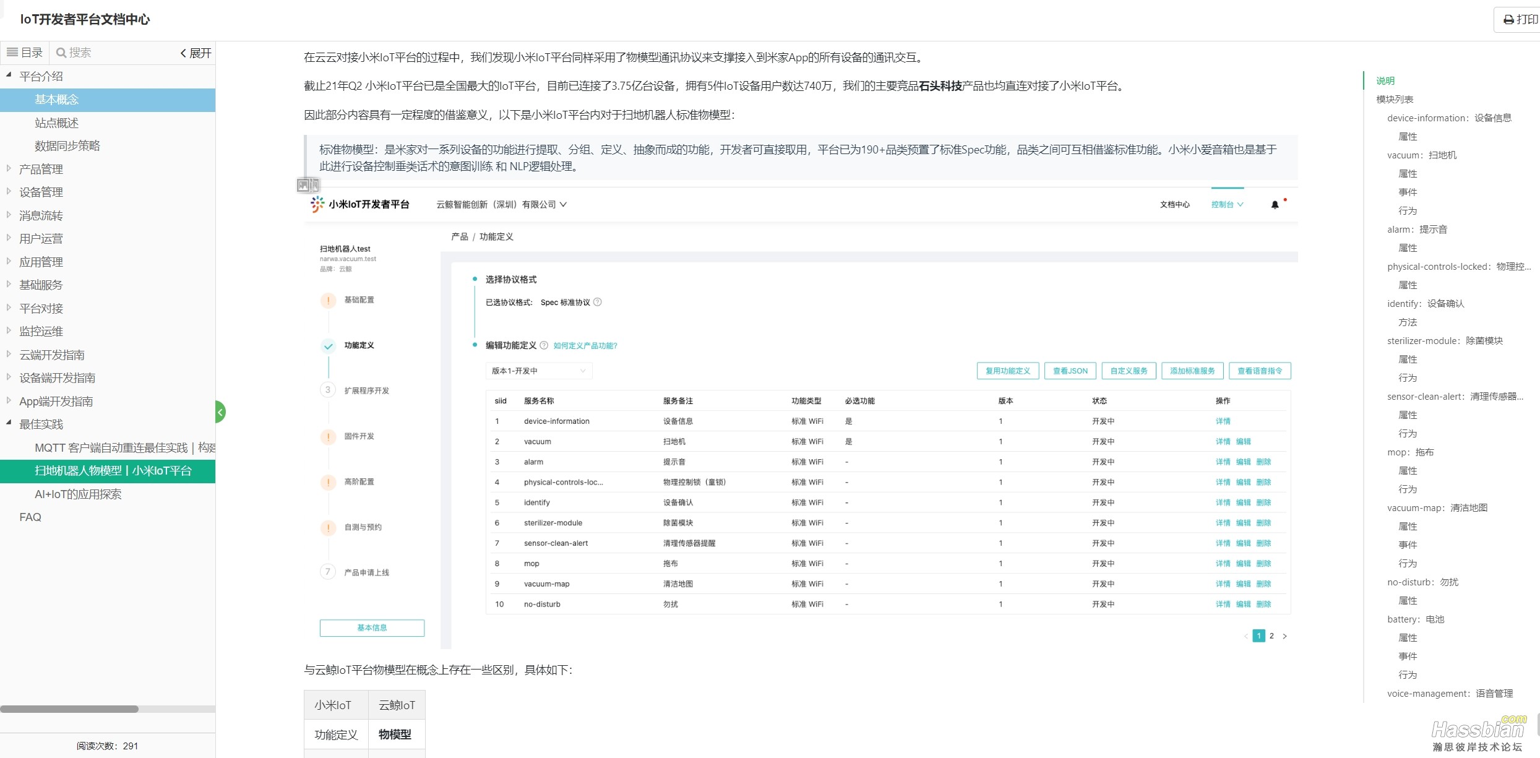
Task: Click the 展开 expand sidebar control
Action: click(x=196, y=53)
